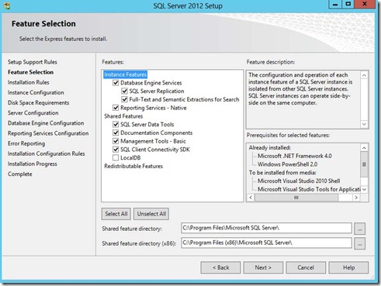Click the SQL Server setup title bar icon
This screenshot has width=381, height=286.
point(7,5)
